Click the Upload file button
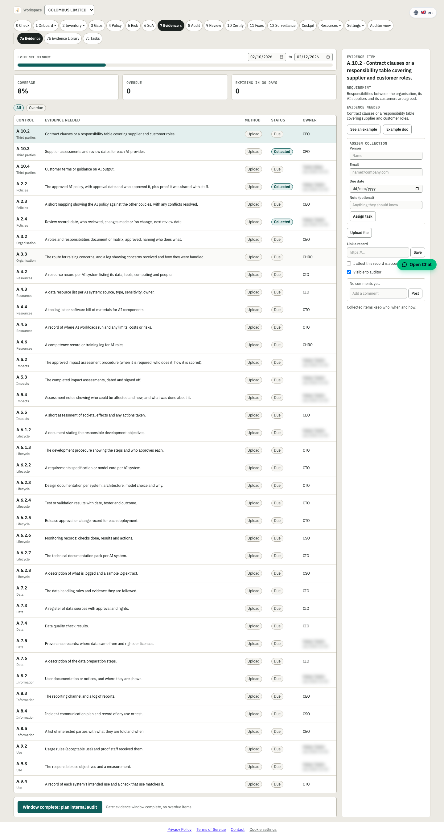The width and height of the screenshot is (444, 837). [x=359, y=233]
